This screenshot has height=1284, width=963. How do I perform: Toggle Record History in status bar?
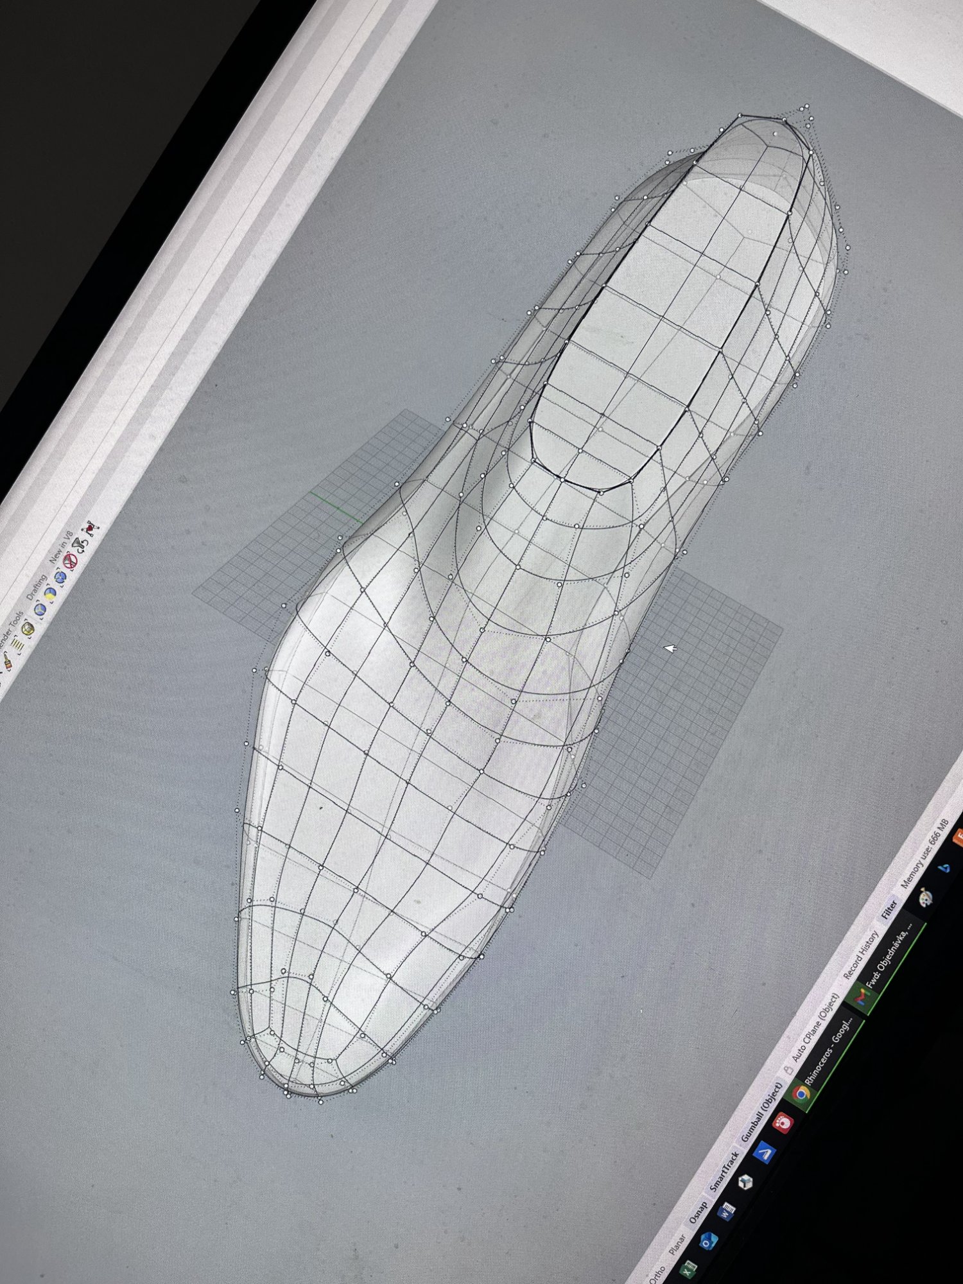pyautogui.click(x=860, y=955)
